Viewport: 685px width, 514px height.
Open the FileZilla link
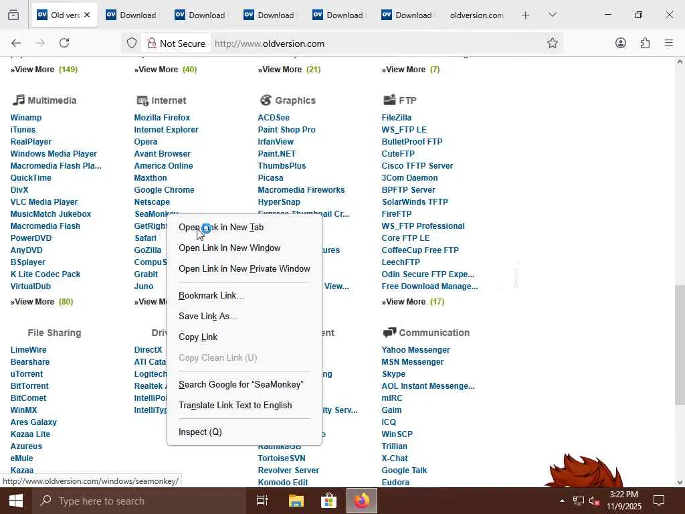(396, 118)
